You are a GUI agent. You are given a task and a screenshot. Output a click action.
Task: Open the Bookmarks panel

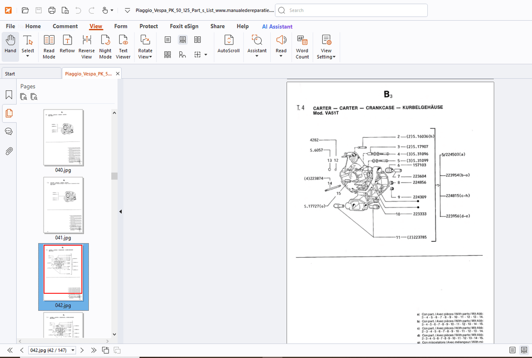(9, 95)
